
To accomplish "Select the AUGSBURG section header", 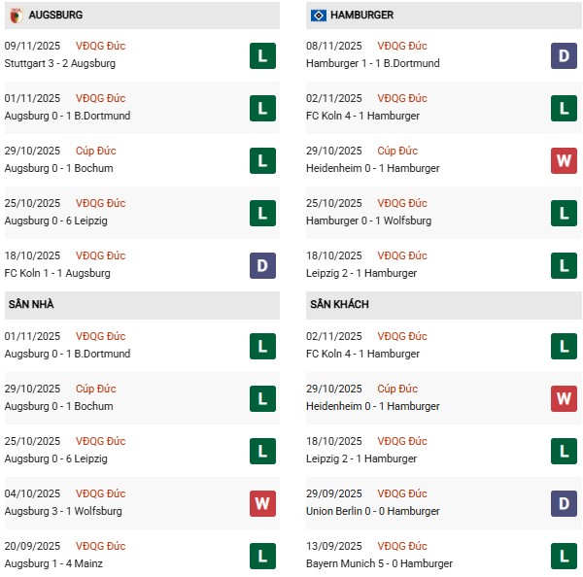I will [x=55, y=16].
